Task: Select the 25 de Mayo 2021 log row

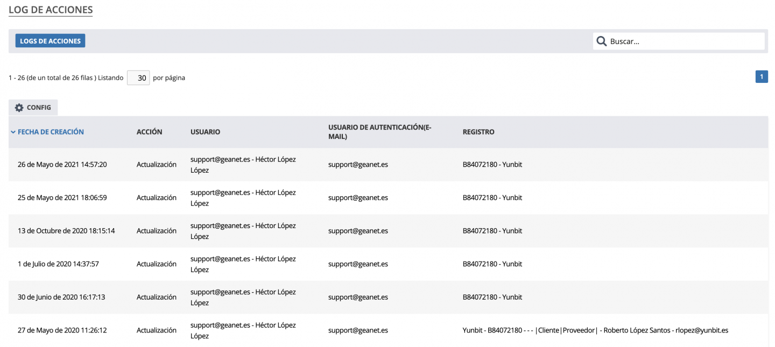Action: (62, 198)
